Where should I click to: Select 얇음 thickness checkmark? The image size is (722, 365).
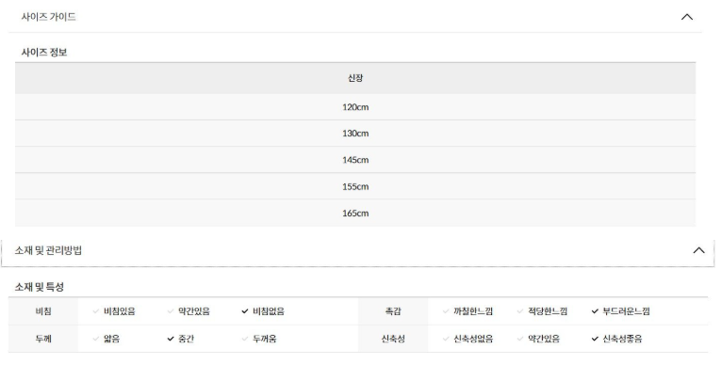106,339
